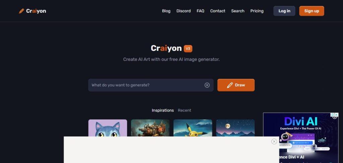Switch to the Recent tab
Image resolution: width=343 pixels, height=163 pixels.
point(185,110)
